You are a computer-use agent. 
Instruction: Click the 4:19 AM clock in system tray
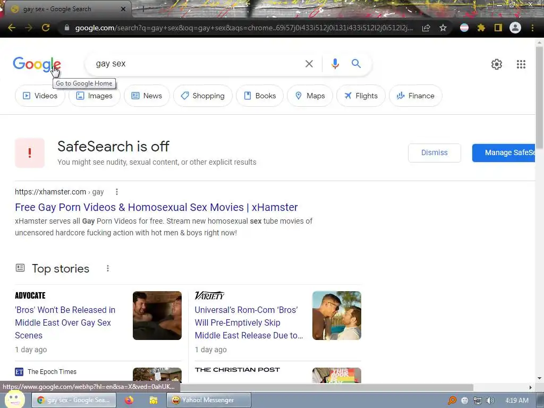(x=517, y=401)
